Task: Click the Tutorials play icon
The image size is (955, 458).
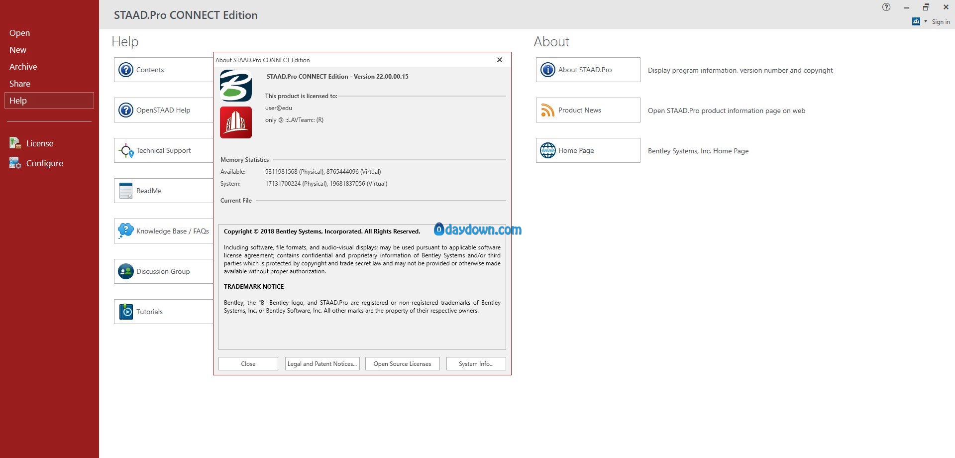Action: [126, 312]
